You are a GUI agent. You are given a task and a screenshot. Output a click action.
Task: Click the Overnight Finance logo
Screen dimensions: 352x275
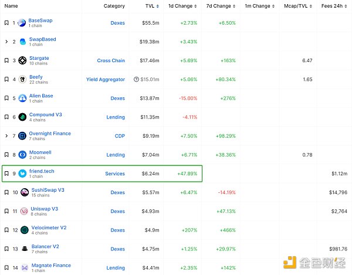22,136
